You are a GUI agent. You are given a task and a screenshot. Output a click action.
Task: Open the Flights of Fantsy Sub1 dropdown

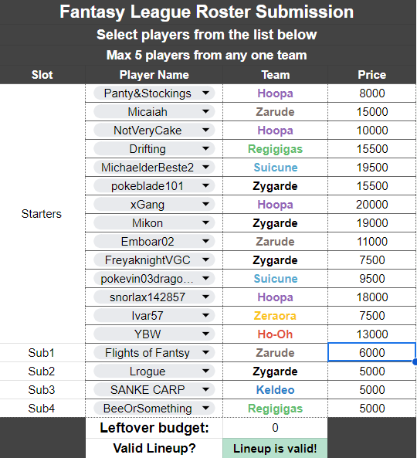point(154,353)
